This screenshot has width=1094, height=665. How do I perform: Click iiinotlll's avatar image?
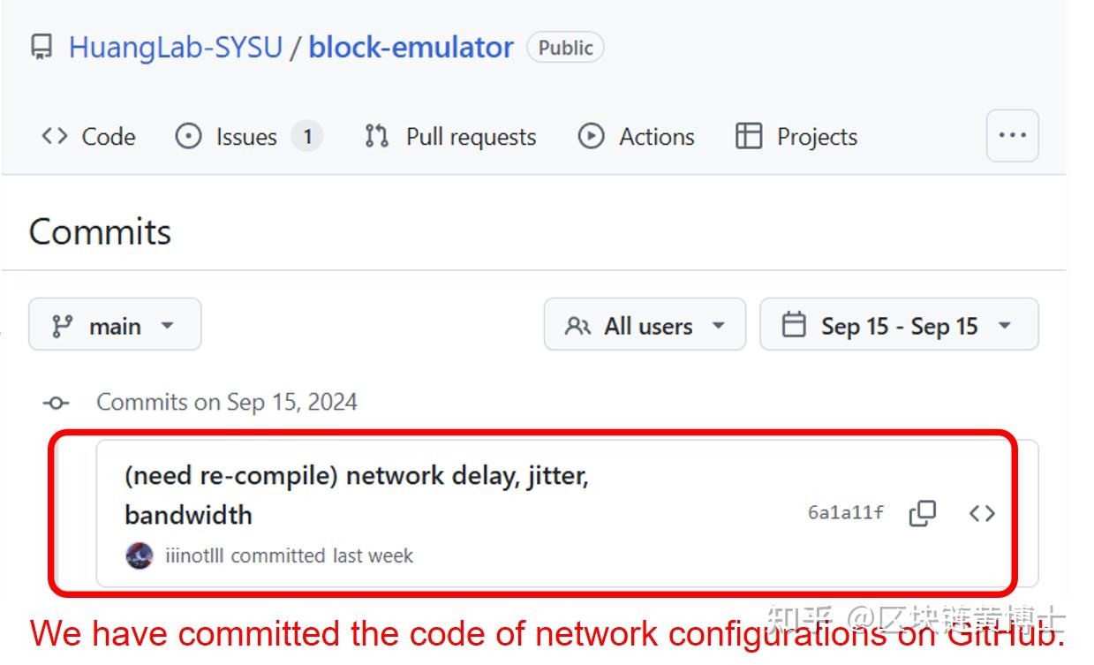click(140, 555)
